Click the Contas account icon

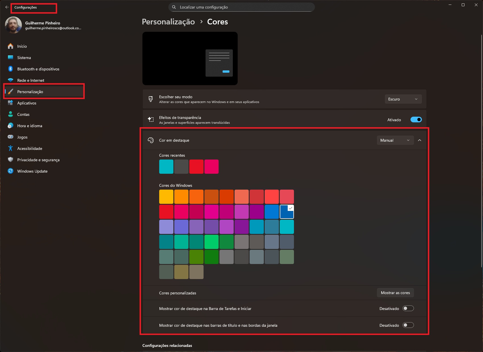(x=10, y=114)
